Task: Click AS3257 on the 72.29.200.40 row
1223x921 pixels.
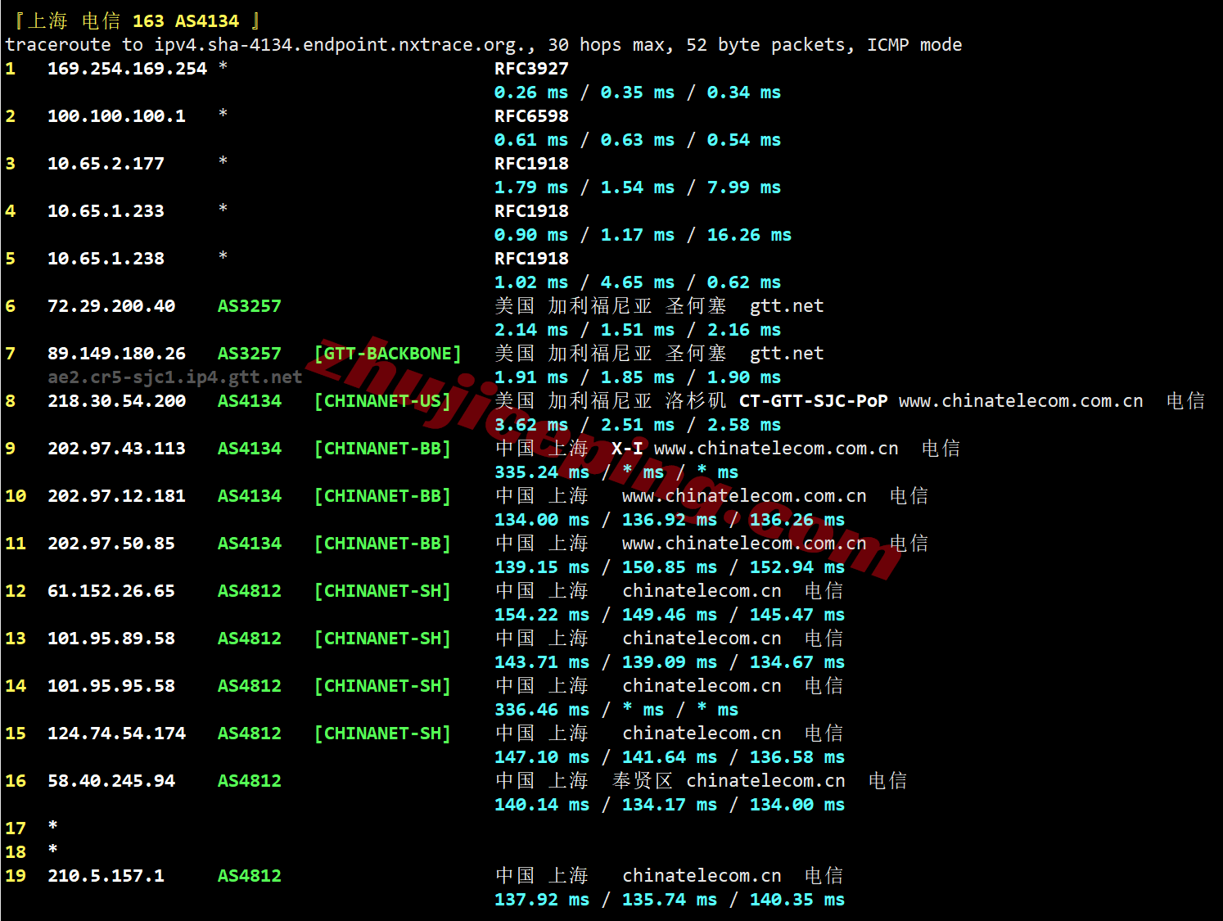Action: click(250, 306)
